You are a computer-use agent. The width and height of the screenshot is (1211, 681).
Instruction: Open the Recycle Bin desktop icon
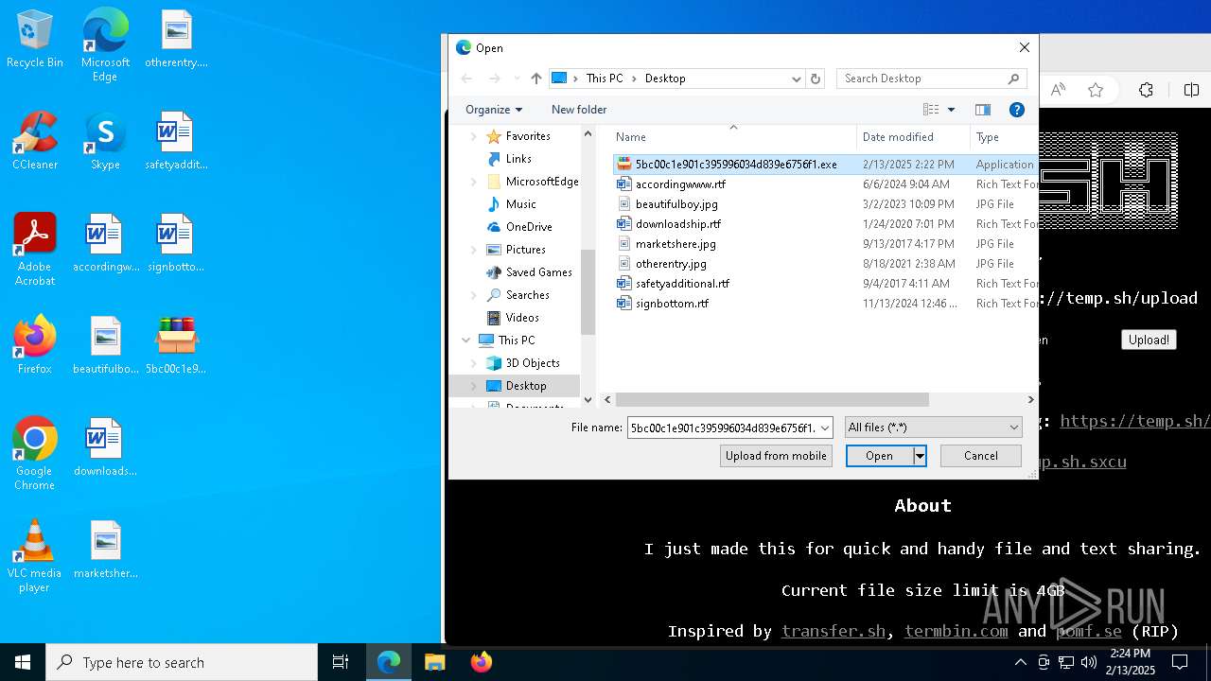pos(35,40)
